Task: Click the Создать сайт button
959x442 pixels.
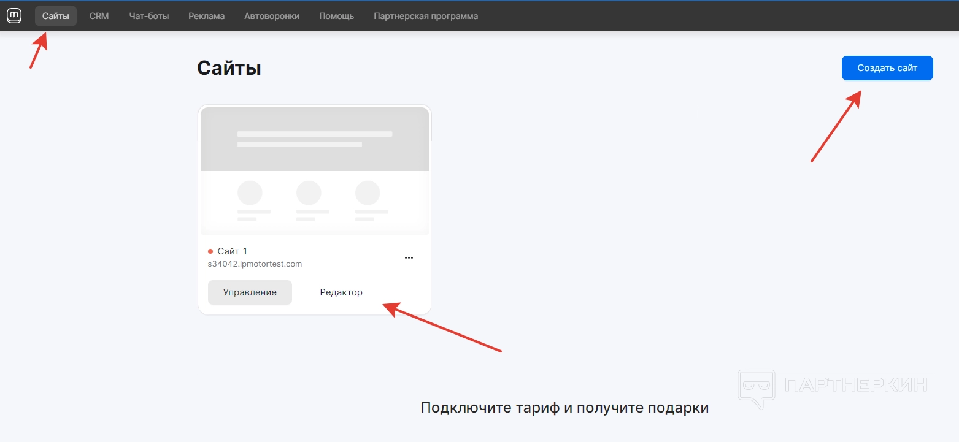Action: [x=887, y=68]
